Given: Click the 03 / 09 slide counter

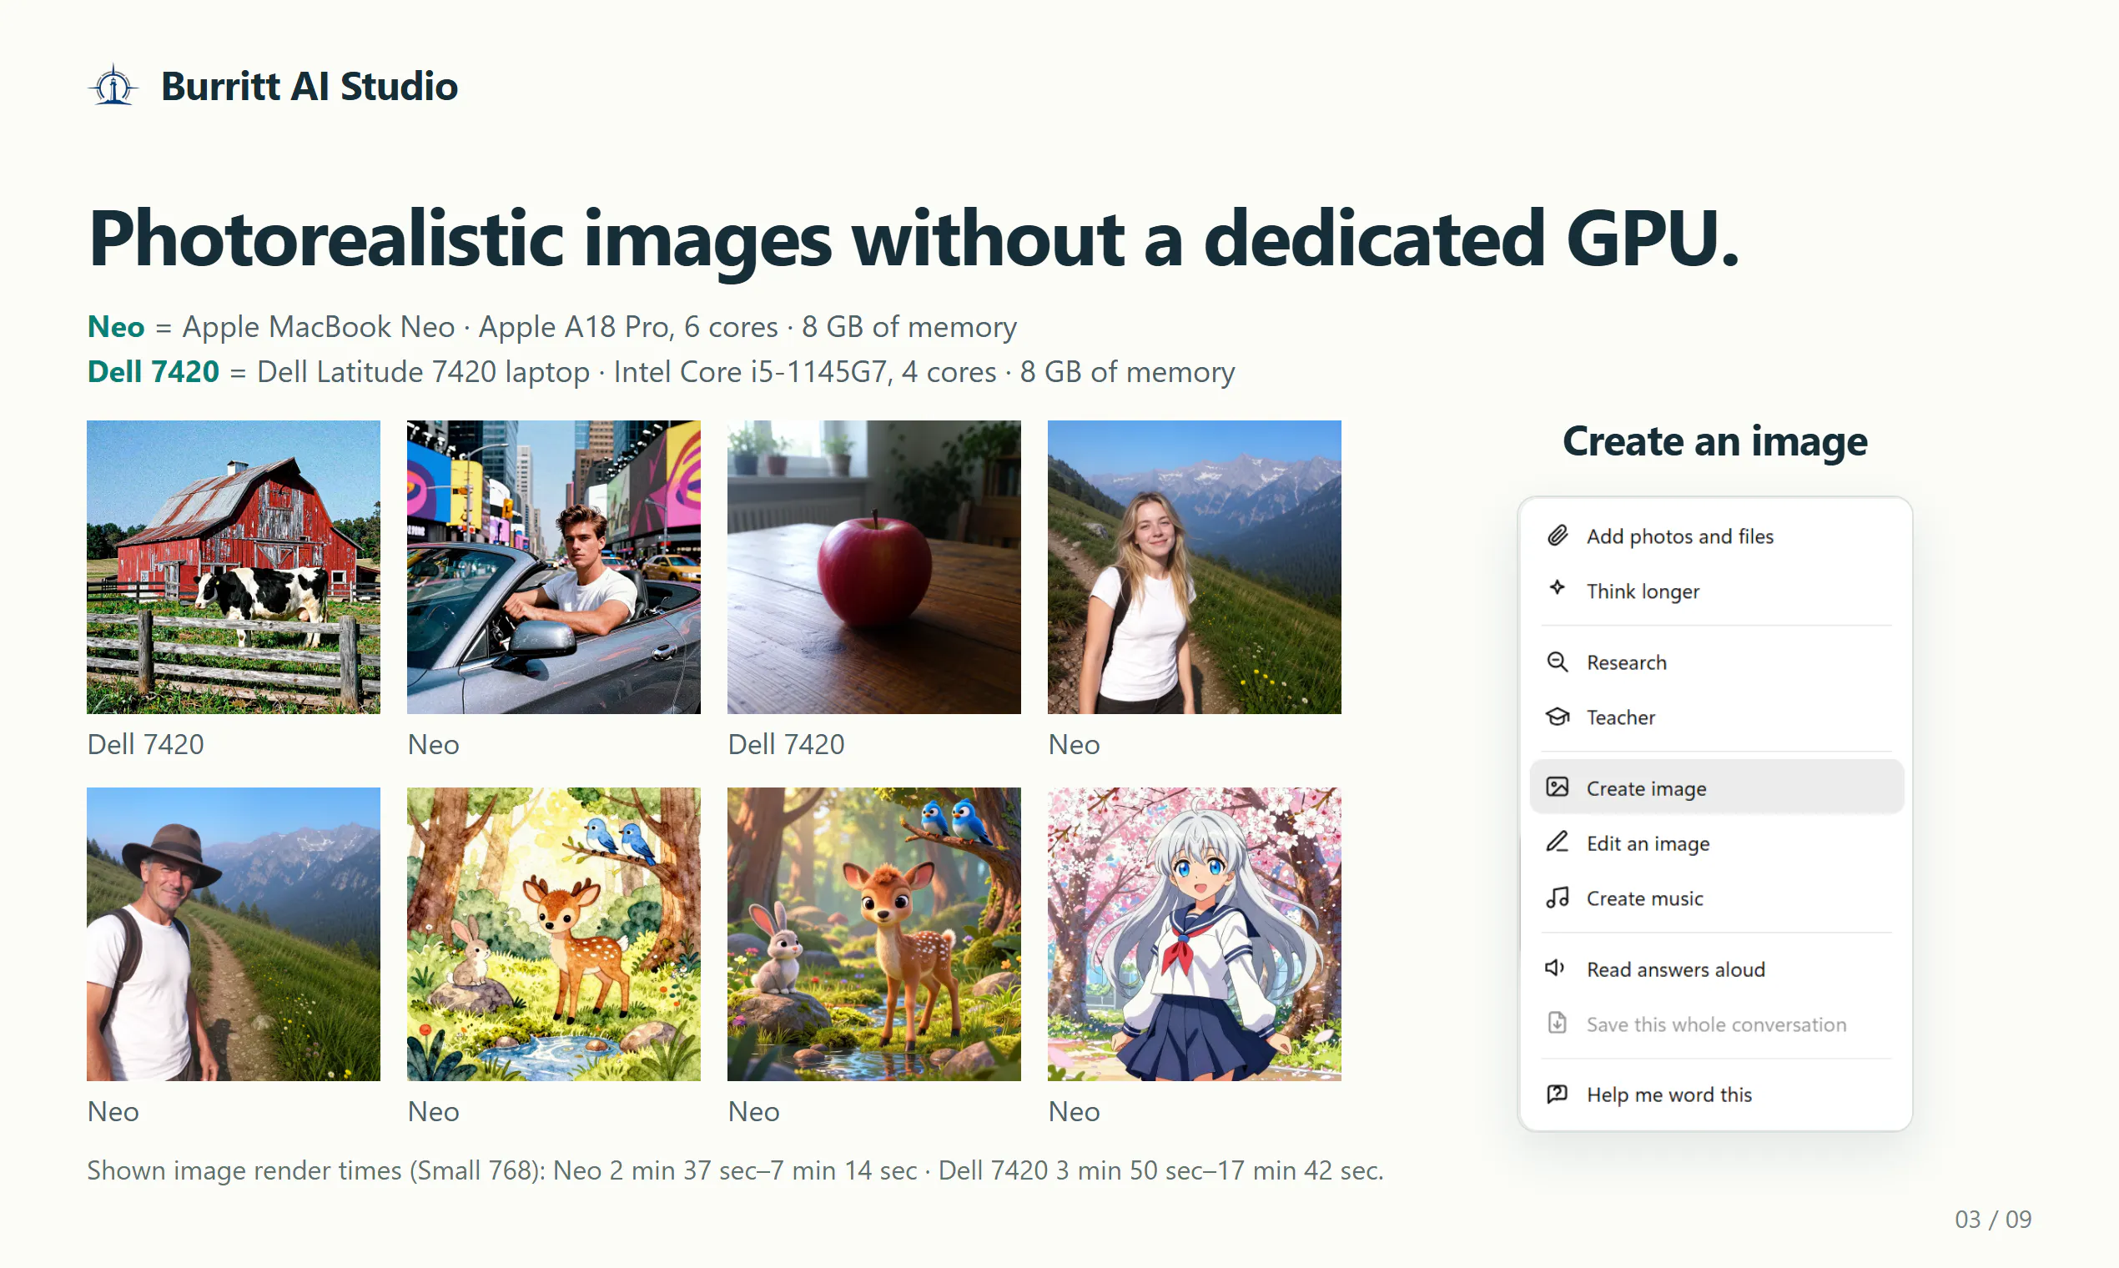Looking at the screenshot, I should [x=1993, y=1219].
